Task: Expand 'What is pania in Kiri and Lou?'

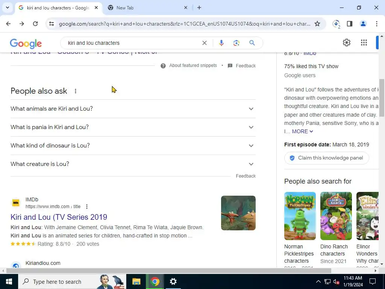Action: (133, 127)
